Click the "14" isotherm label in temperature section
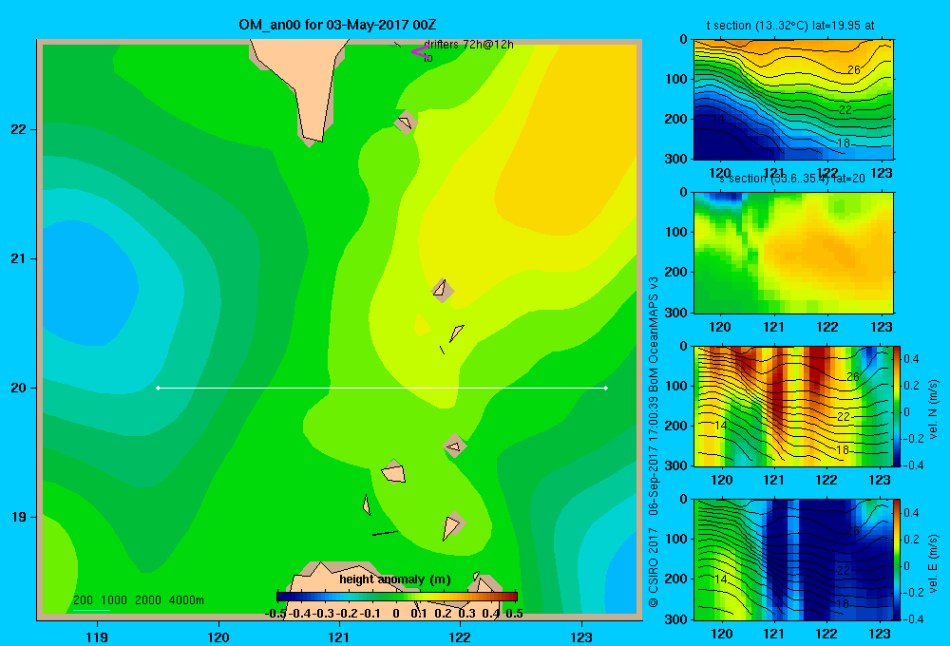 718,118
